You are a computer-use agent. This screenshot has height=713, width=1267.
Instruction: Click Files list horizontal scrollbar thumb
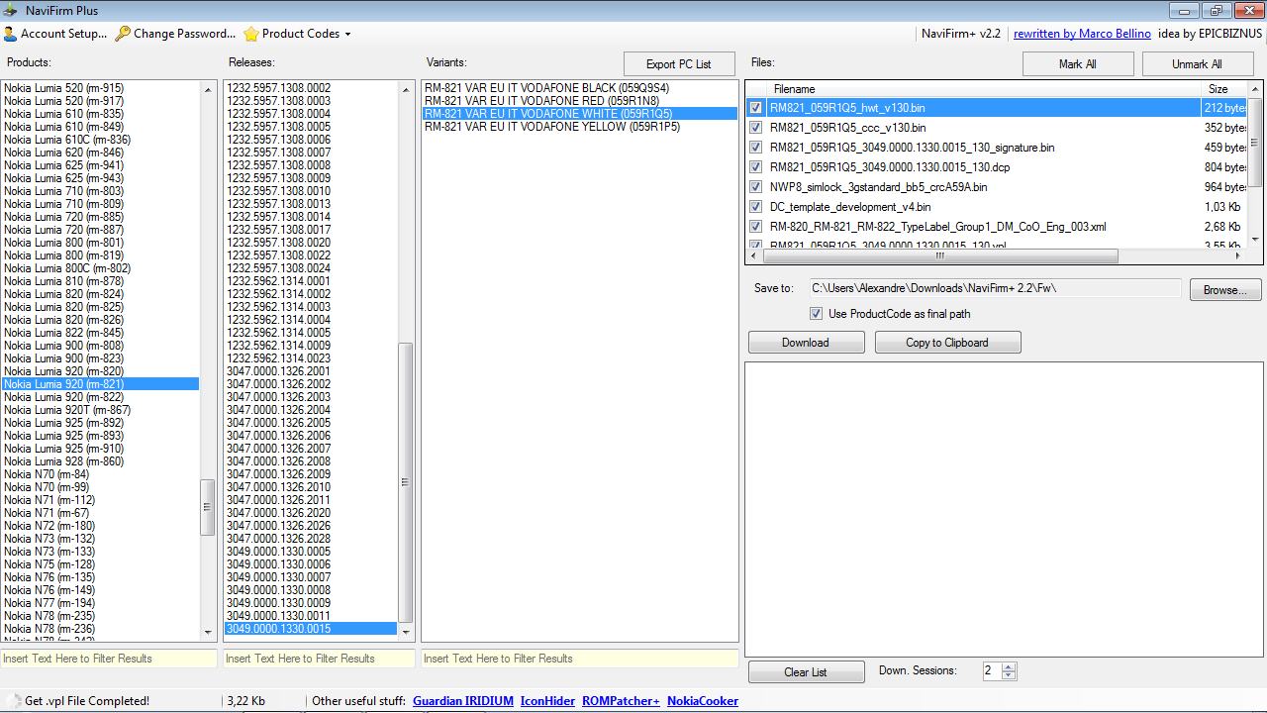pos(940,255)
